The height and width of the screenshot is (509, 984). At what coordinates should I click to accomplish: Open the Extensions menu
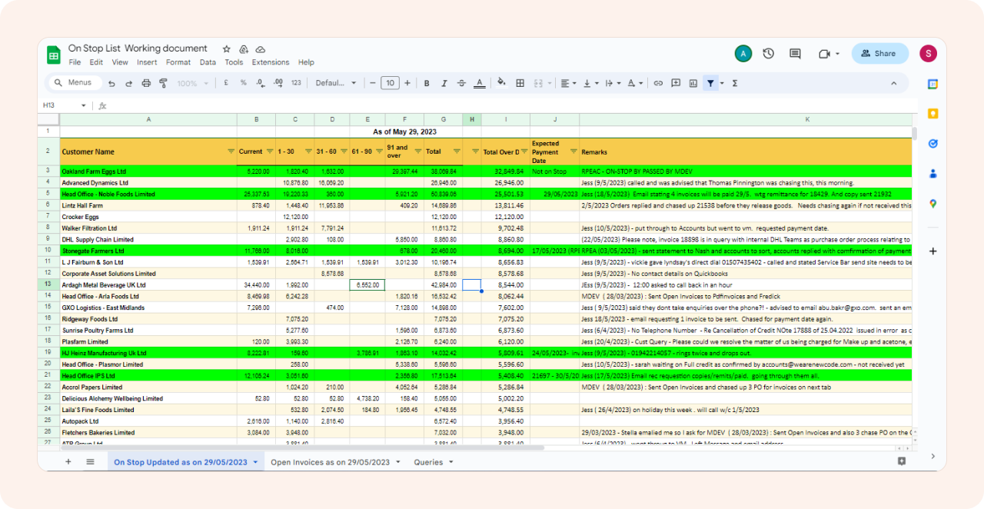point(271,62)
